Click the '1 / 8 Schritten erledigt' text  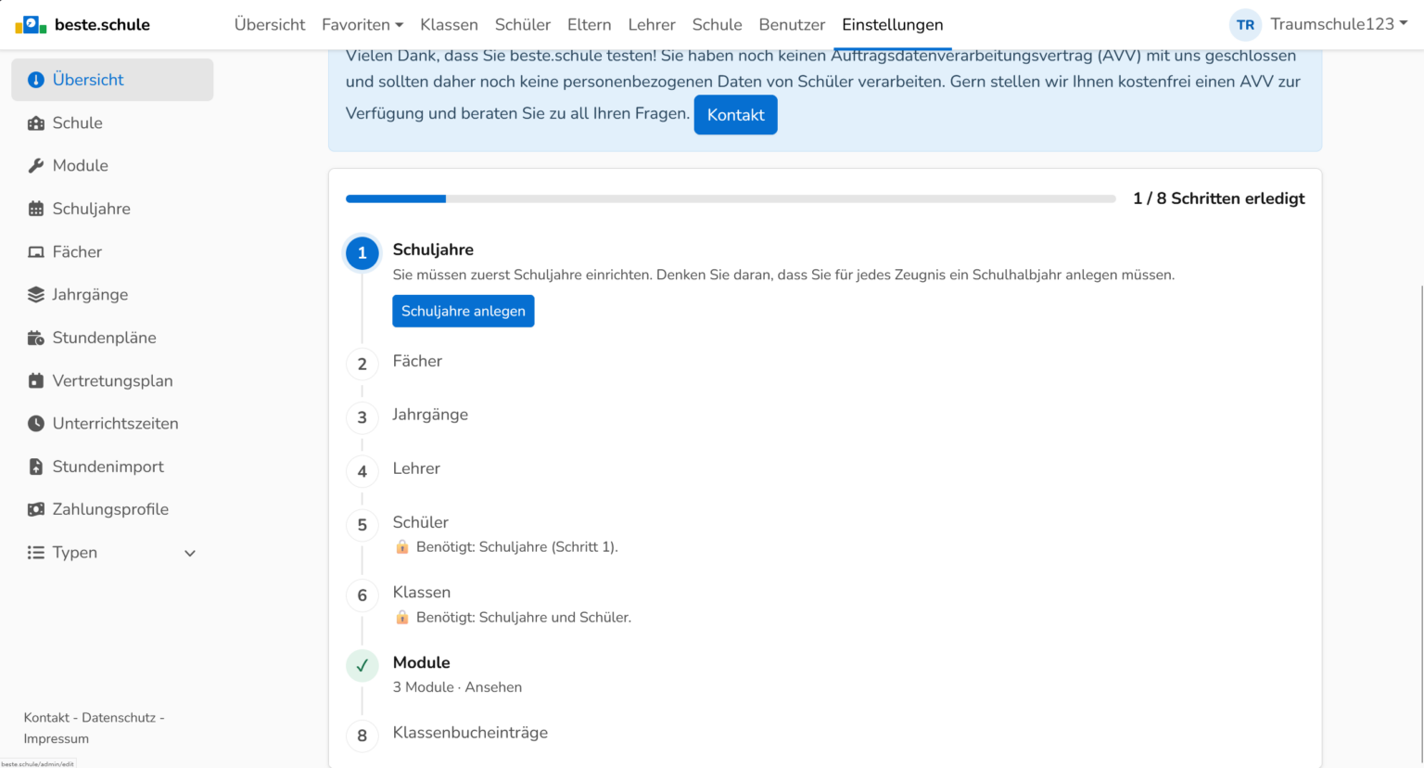coord(1219,198)
